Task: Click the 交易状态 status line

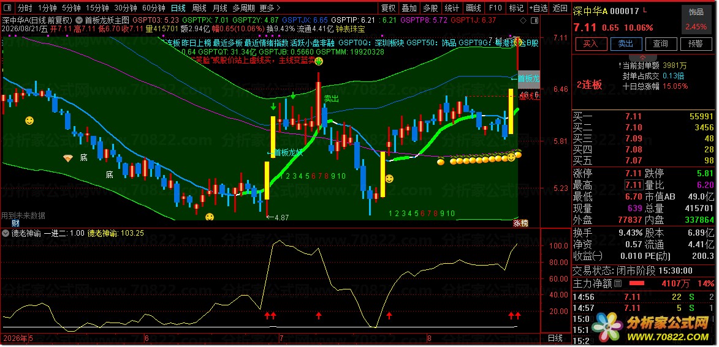Action: (x=633, y=271)
